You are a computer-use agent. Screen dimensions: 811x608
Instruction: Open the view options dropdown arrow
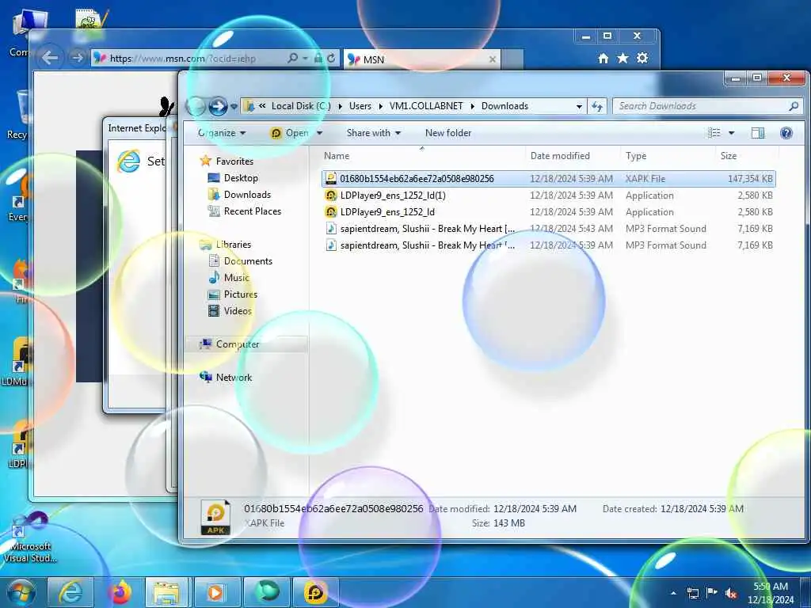731,133
